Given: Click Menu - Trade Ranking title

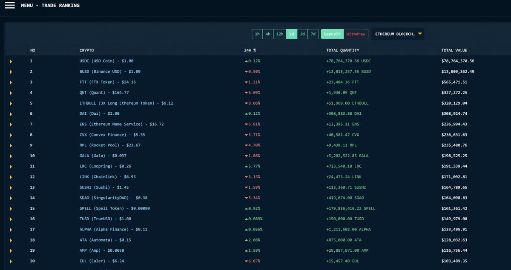Looking at the screenshot, I should (x=50, y=6).
